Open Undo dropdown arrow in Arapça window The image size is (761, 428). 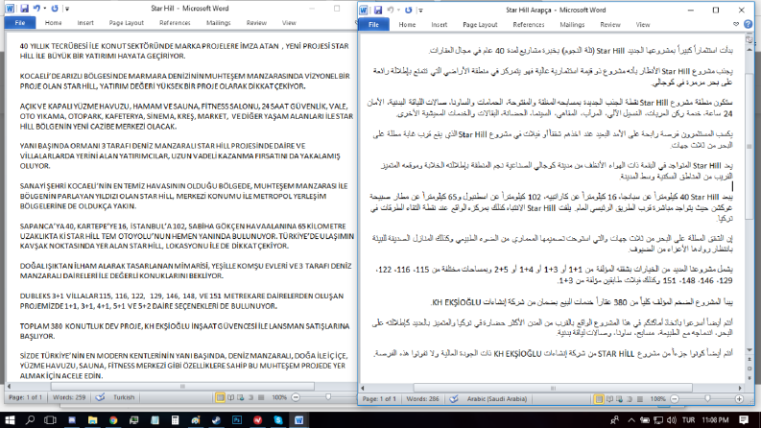pos(398,10)
